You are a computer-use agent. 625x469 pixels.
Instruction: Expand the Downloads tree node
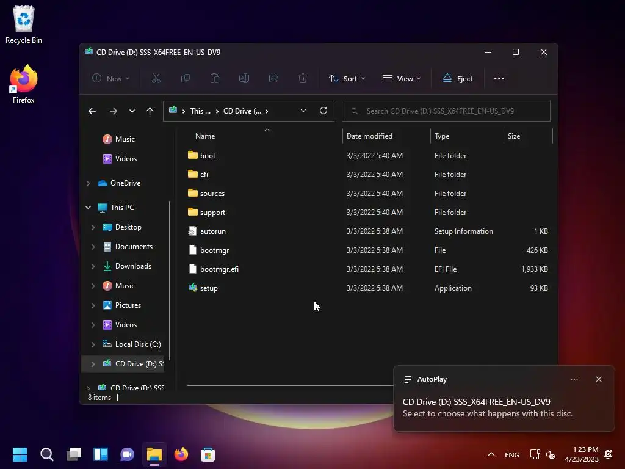pos(93,266)
